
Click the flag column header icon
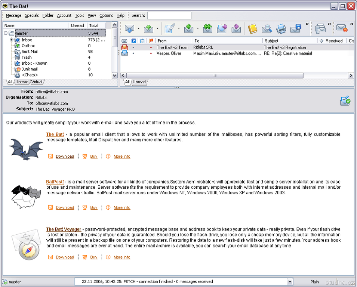click(x=151, y=41)
